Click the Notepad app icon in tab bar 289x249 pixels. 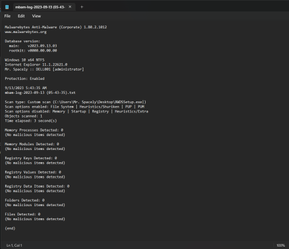point(7,7)
